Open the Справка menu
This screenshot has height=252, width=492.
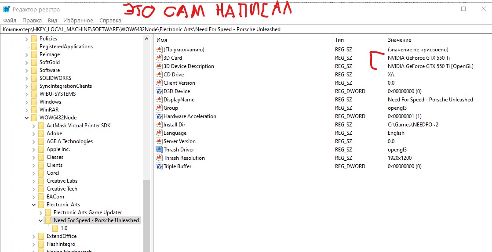click(x=110, y=20)
